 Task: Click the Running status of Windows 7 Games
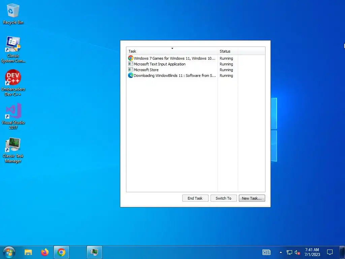(226, 58)
